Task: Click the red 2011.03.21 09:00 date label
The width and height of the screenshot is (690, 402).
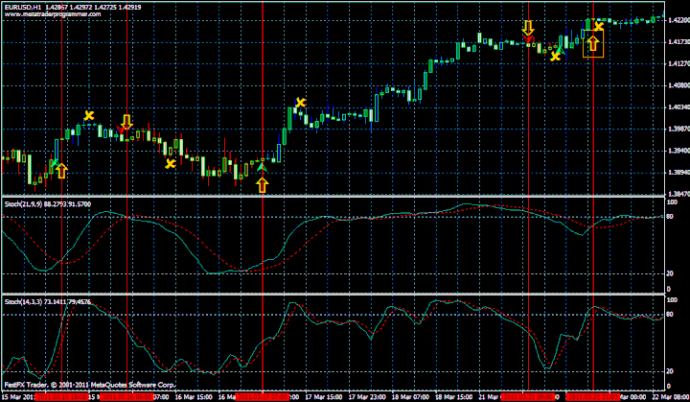Action: click(528, 397)
